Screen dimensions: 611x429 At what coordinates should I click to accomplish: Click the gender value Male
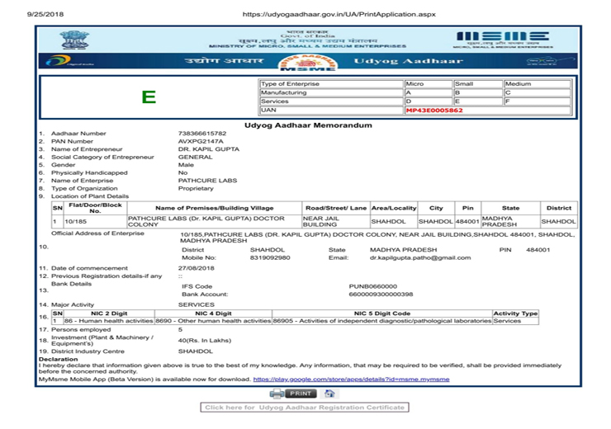[186, 165]
